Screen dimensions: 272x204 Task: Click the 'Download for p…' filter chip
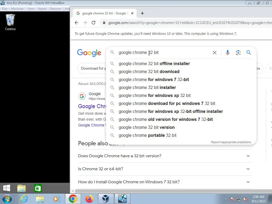pos(92,68)
